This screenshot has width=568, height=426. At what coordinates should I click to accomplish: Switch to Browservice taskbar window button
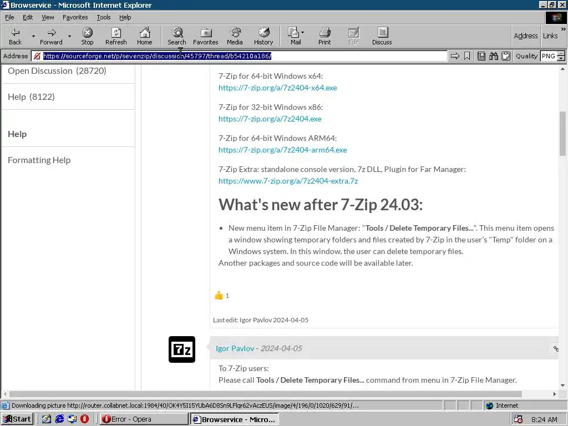pyautogui.click(x=235, y=419)
